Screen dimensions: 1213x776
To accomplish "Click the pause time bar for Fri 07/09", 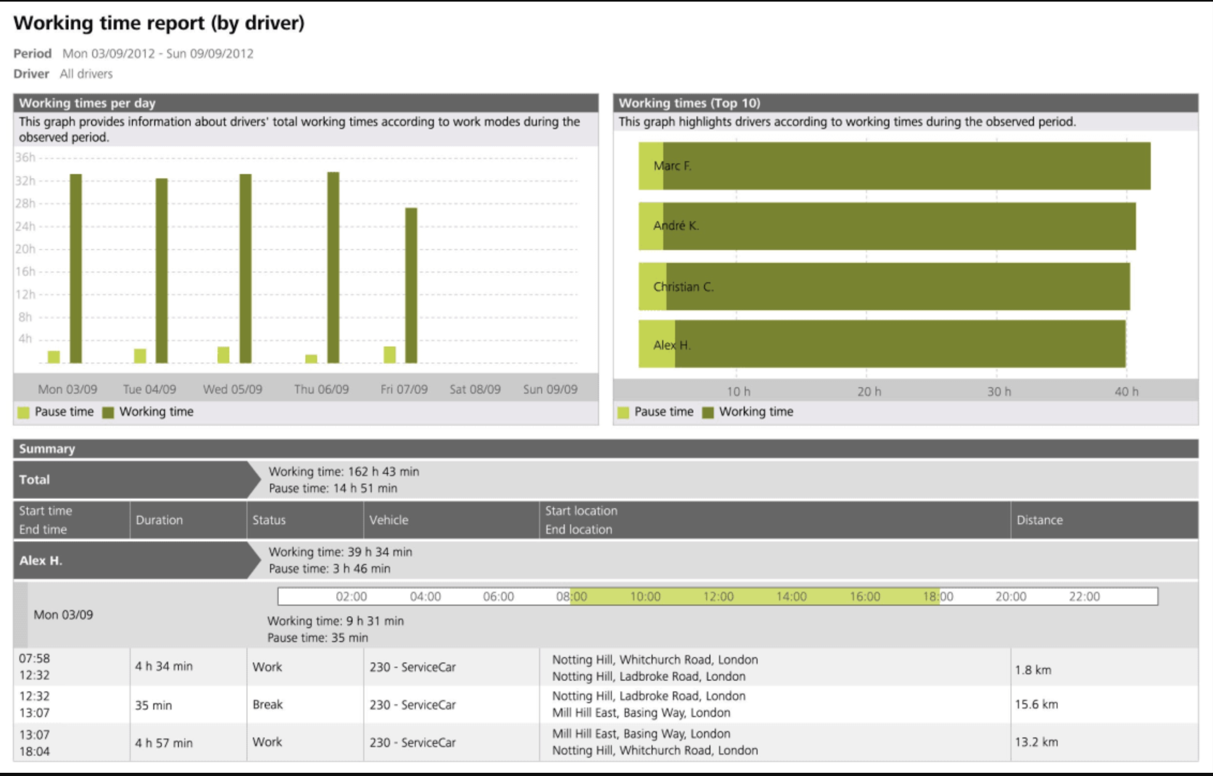I will [x=390, y=353].
